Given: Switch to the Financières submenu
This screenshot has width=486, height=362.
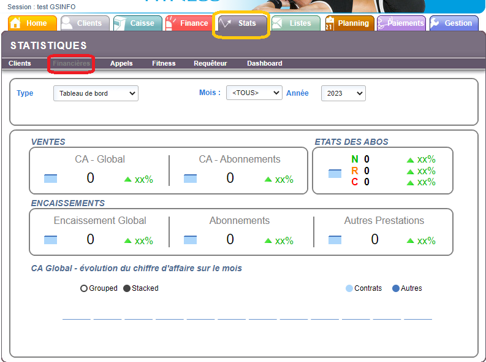Looking at the screenshot, I should pyautogui.click(x=72, y=63).
